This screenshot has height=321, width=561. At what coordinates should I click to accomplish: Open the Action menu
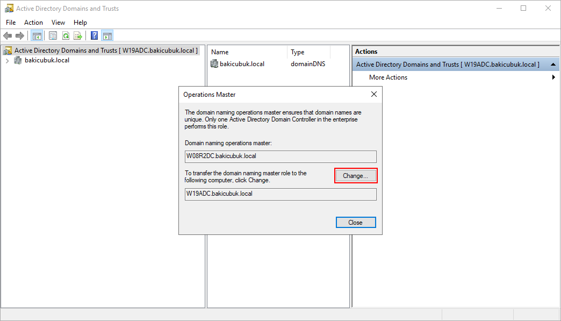(34, 23)
